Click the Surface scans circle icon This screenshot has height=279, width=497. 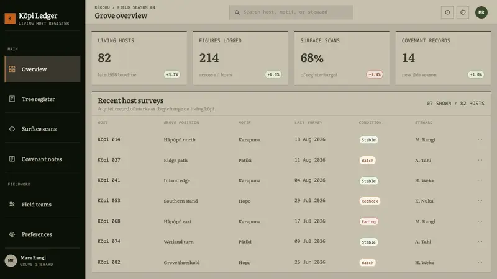tap(12, 129)
